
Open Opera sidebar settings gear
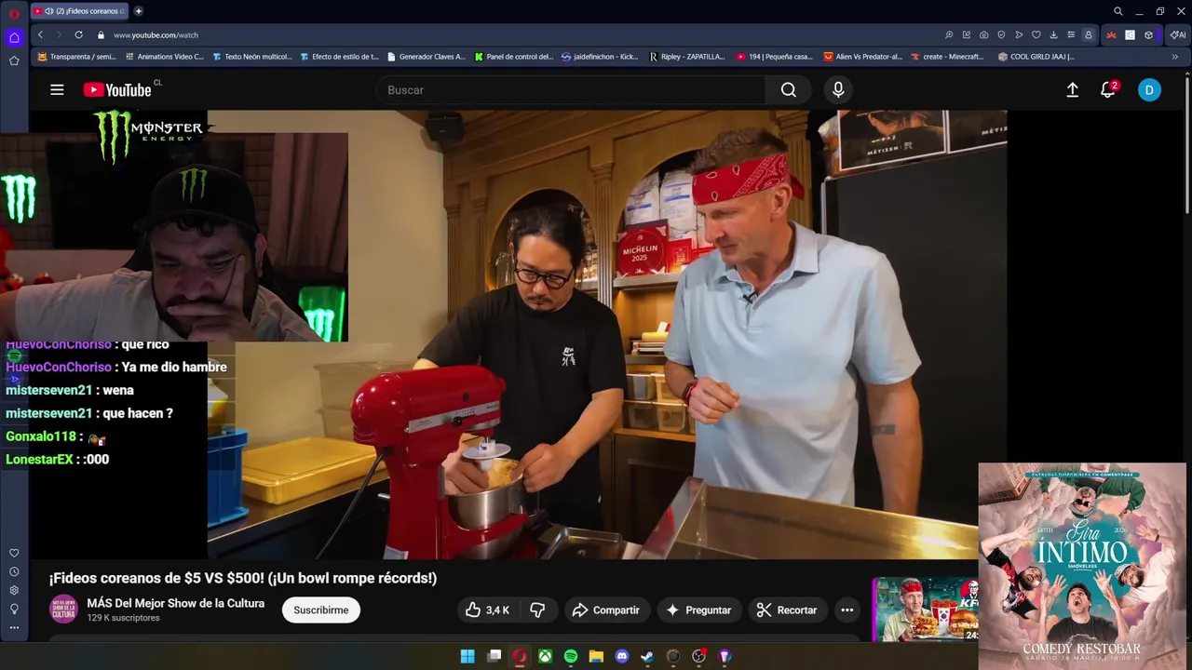pos(14,590)
